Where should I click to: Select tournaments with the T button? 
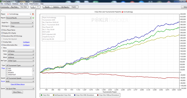tap(38, 7)
